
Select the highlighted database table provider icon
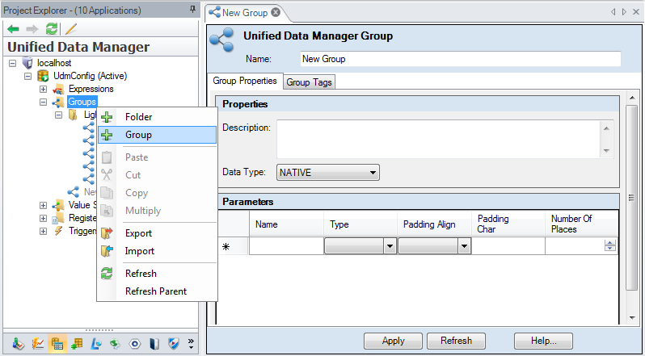pos(57,344)
